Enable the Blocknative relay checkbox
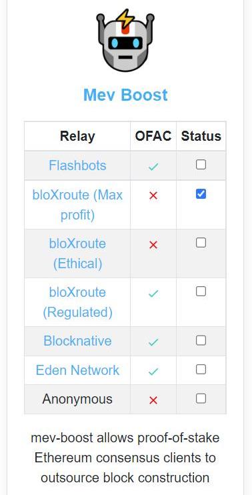This screenshot has height=495, width=252. [201, 340]
